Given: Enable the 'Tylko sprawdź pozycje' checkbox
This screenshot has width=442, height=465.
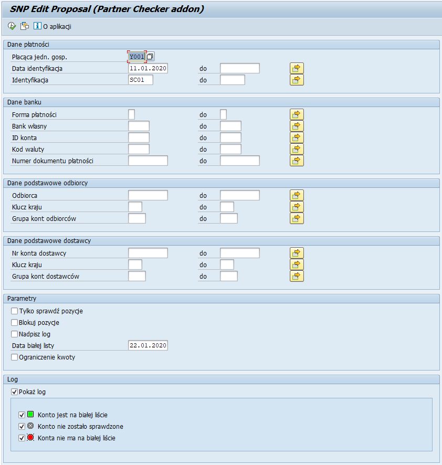Looking at the screenshot, I should coord(15,311).
